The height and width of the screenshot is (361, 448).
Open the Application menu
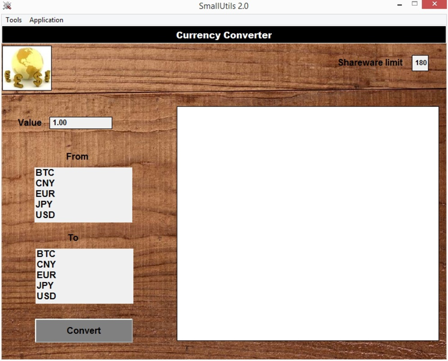tap(46, 20)
